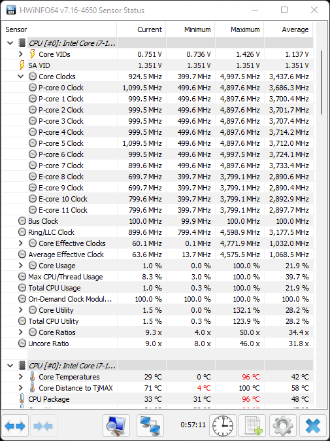
Task: Collapse the first CPU [#0] sensor group
Action: [x=10, y=43]
